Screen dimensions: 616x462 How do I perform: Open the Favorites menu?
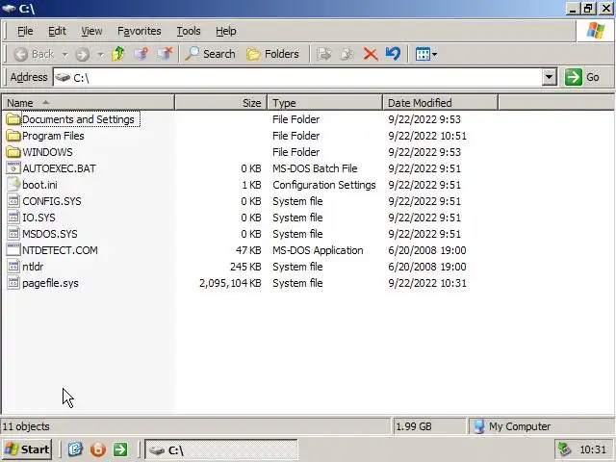pyautogui.click(x=139, y=31)
